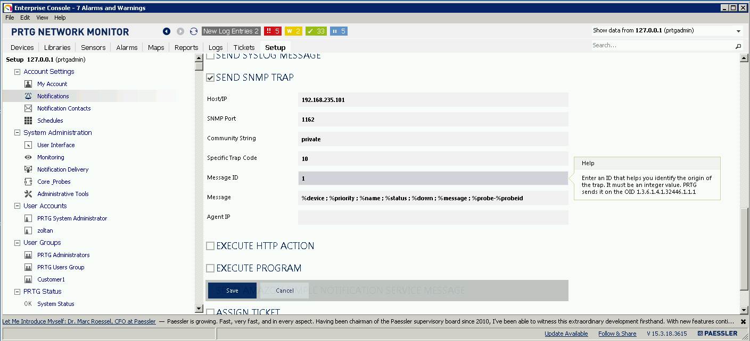750x341 pixels.
Task: Open the File menu
Action: pos(10,18)
